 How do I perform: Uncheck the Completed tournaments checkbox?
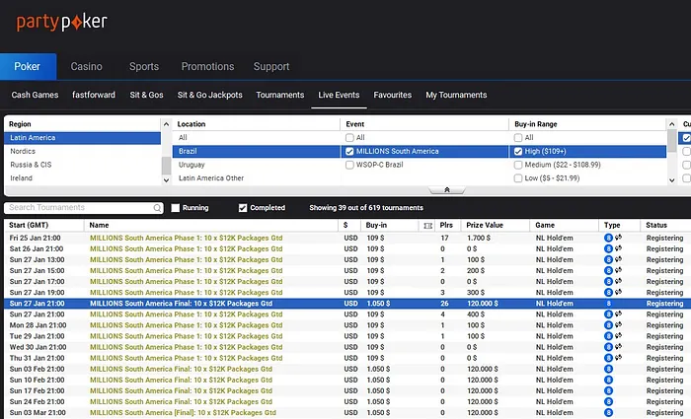[244, 208]
